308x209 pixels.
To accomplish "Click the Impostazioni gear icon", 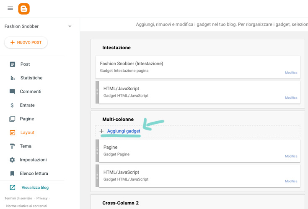I will point(12,160).
